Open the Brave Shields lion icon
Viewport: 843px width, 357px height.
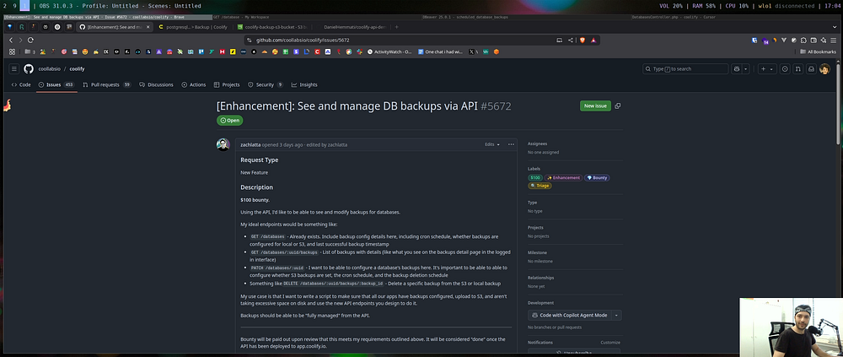[x=583, y=40]
